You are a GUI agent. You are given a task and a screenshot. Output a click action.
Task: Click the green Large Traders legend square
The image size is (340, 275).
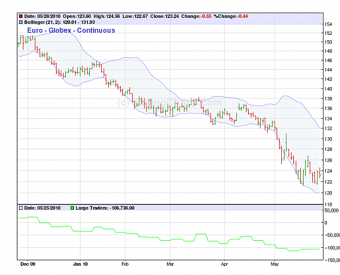(72, 208)
